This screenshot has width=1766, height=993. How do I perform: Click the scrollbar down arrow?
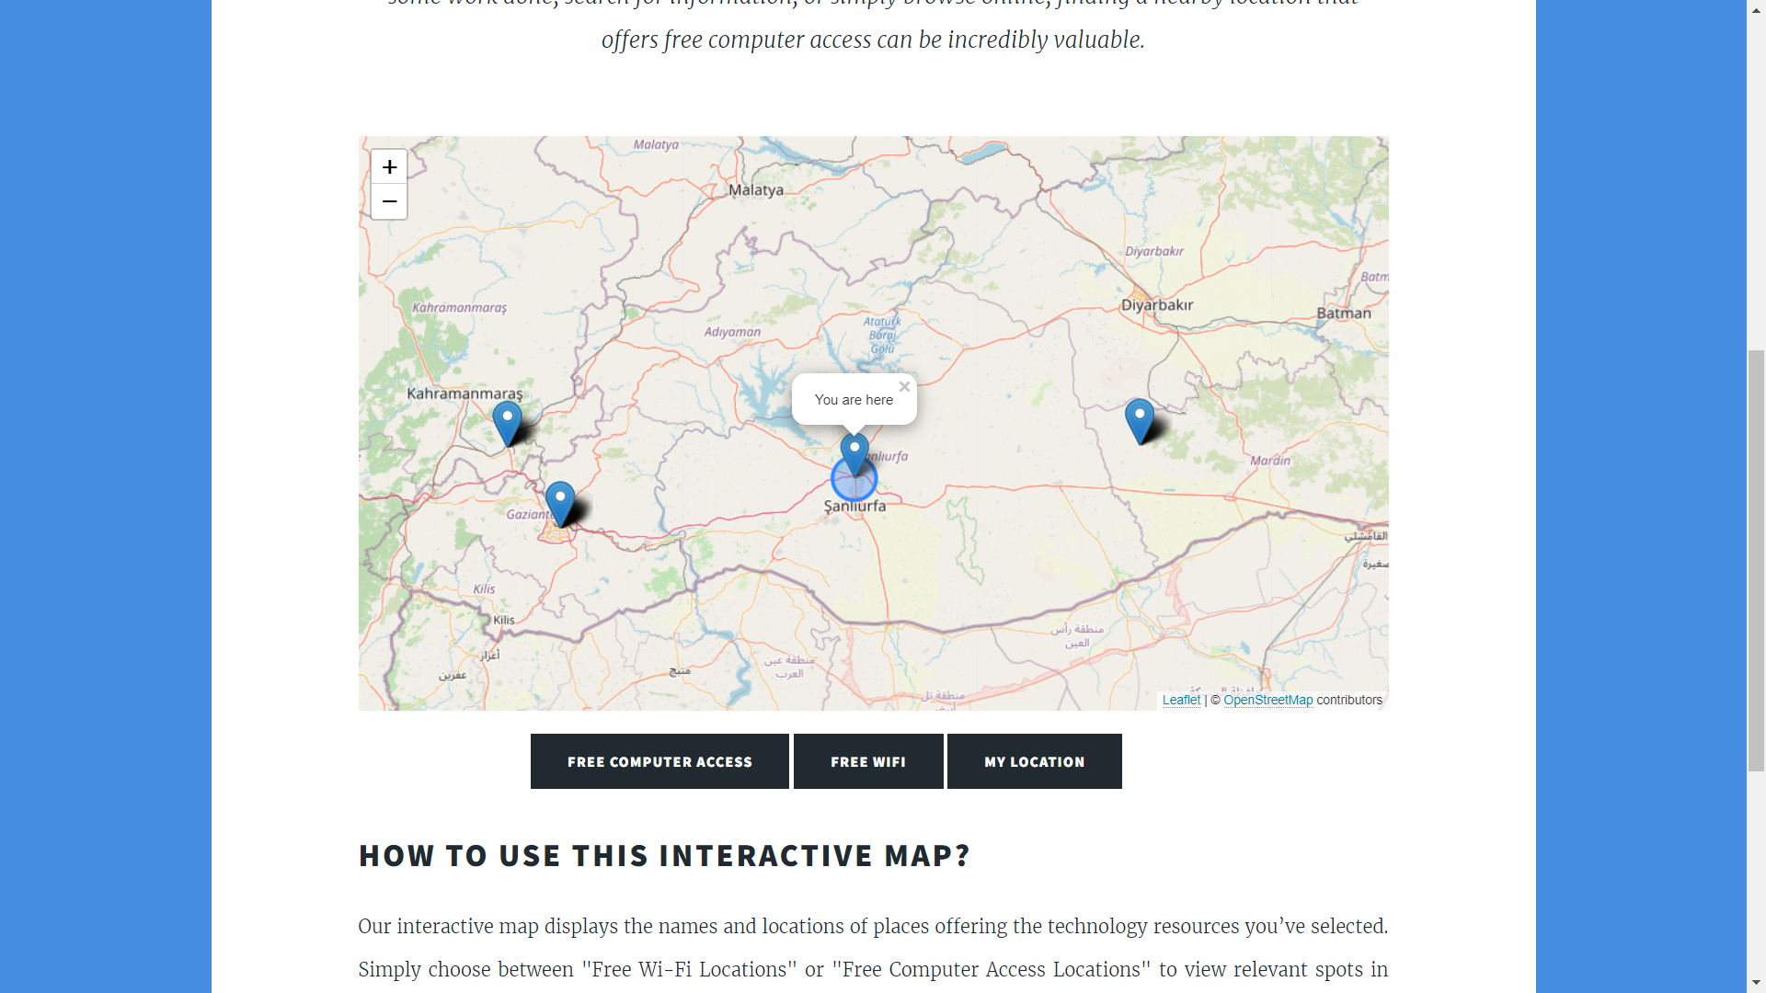tap(1756, 983)
